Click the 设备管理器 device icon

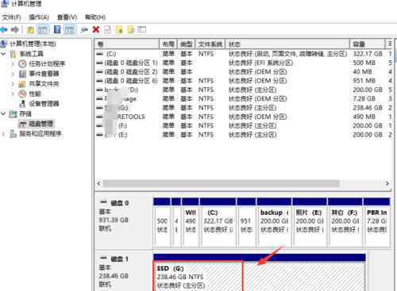pos(22,104)
